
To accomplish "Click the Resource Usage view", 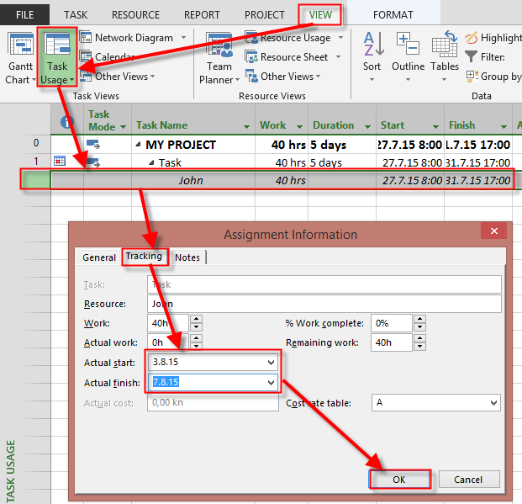I will [294, 38].
